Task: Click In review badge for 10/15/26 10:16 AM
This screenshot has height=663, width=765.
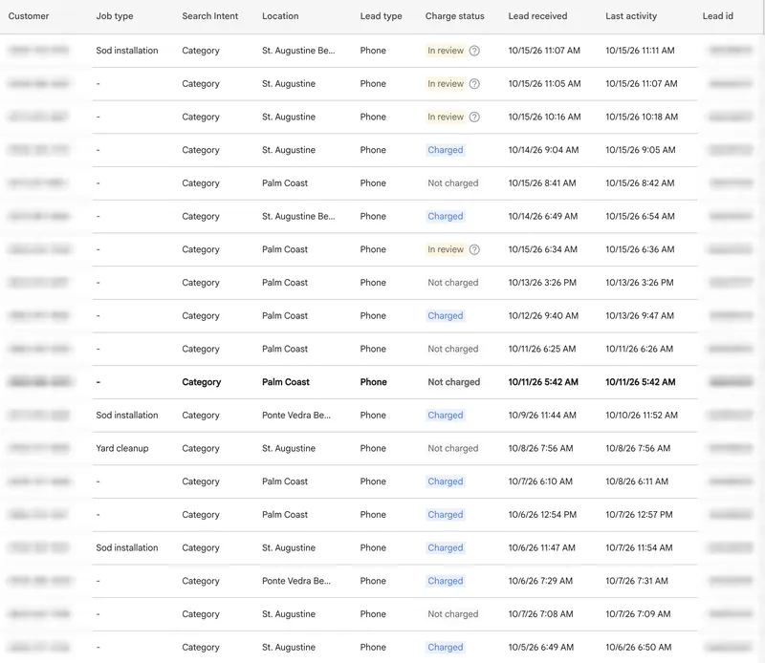Action: coord(446,117)
